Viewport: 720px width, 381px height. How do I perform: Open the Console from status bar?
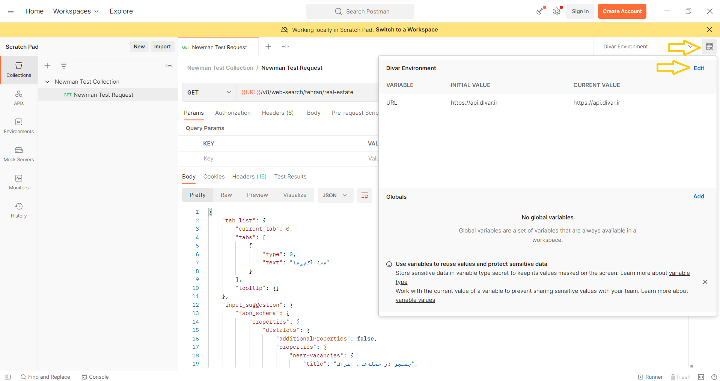95,377
